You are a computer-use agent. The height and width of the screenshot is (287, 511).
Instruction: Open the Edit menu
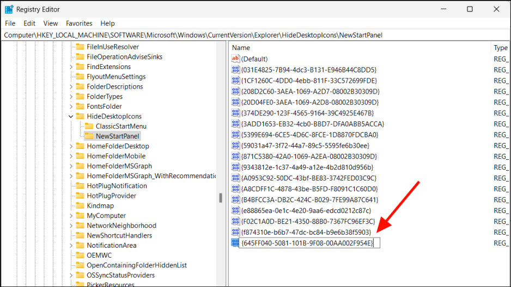click(x=29, y=23)
